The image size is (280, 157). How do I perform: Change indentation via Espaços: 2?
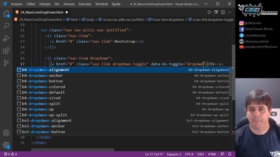(174, 154)
